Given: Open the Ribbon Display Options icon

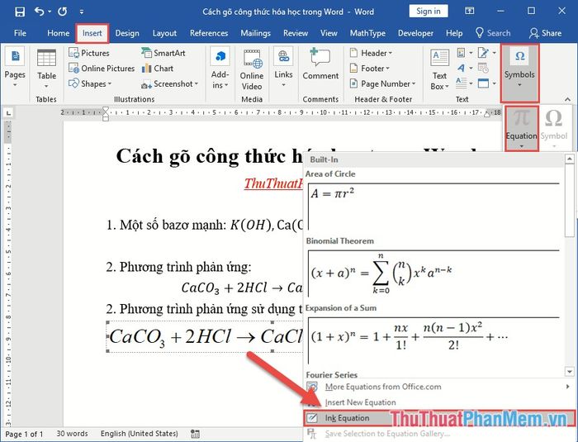Looking at the screenshot, I should [x=470, y=11].
